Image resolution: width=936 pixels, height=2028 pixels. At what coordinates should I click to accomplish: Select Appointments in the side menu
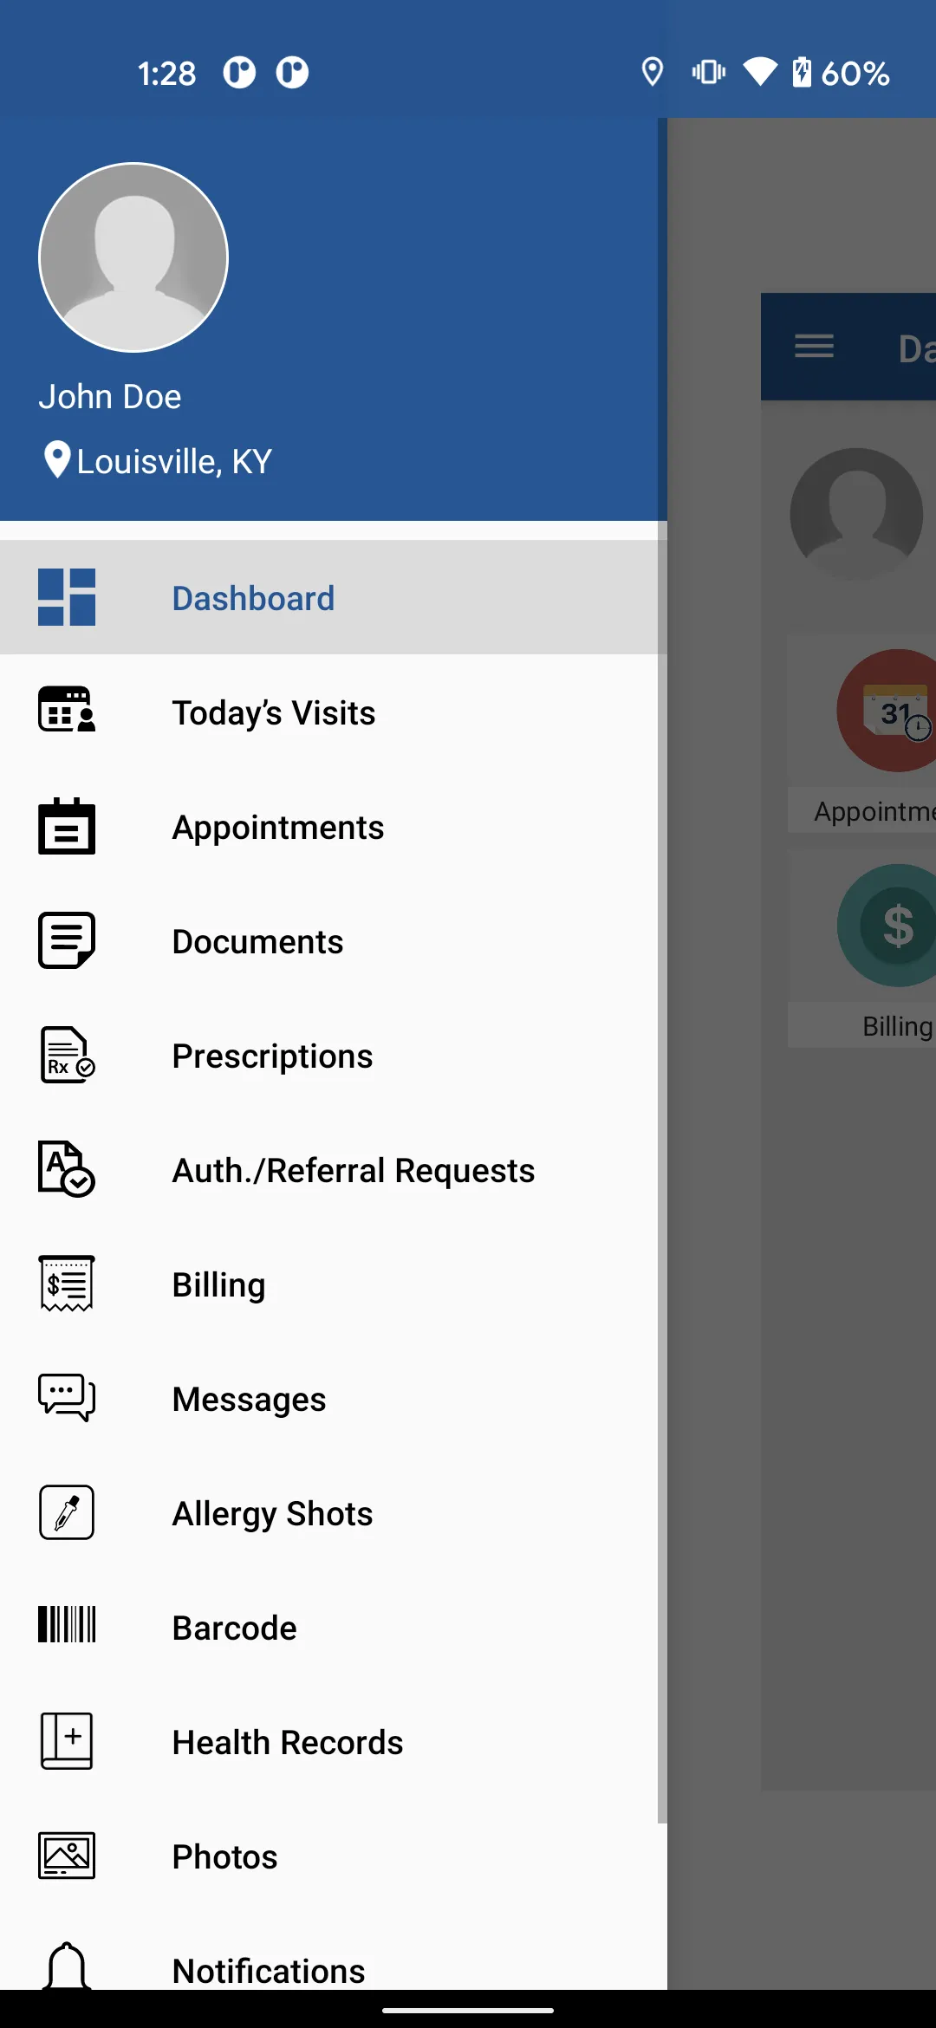(334, 827)
